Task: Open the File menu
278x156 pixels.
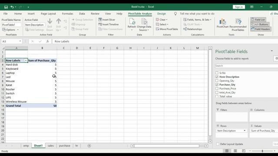Action: [x=6, y=13]
